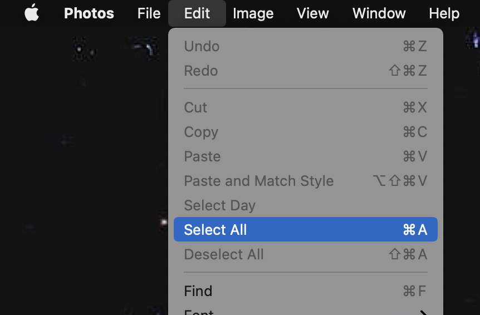Click the highlighted Select All item
The image size is (480, 315).
pos(215,230)
